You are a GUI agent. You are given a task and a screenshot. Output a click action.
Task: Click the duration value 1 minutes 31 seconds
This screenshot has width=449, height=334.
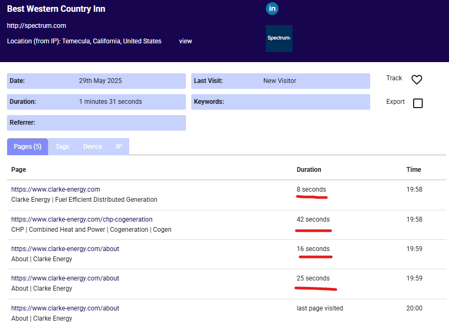110,102
